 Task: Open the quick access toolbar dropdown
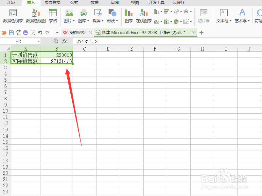pos(57,33)
